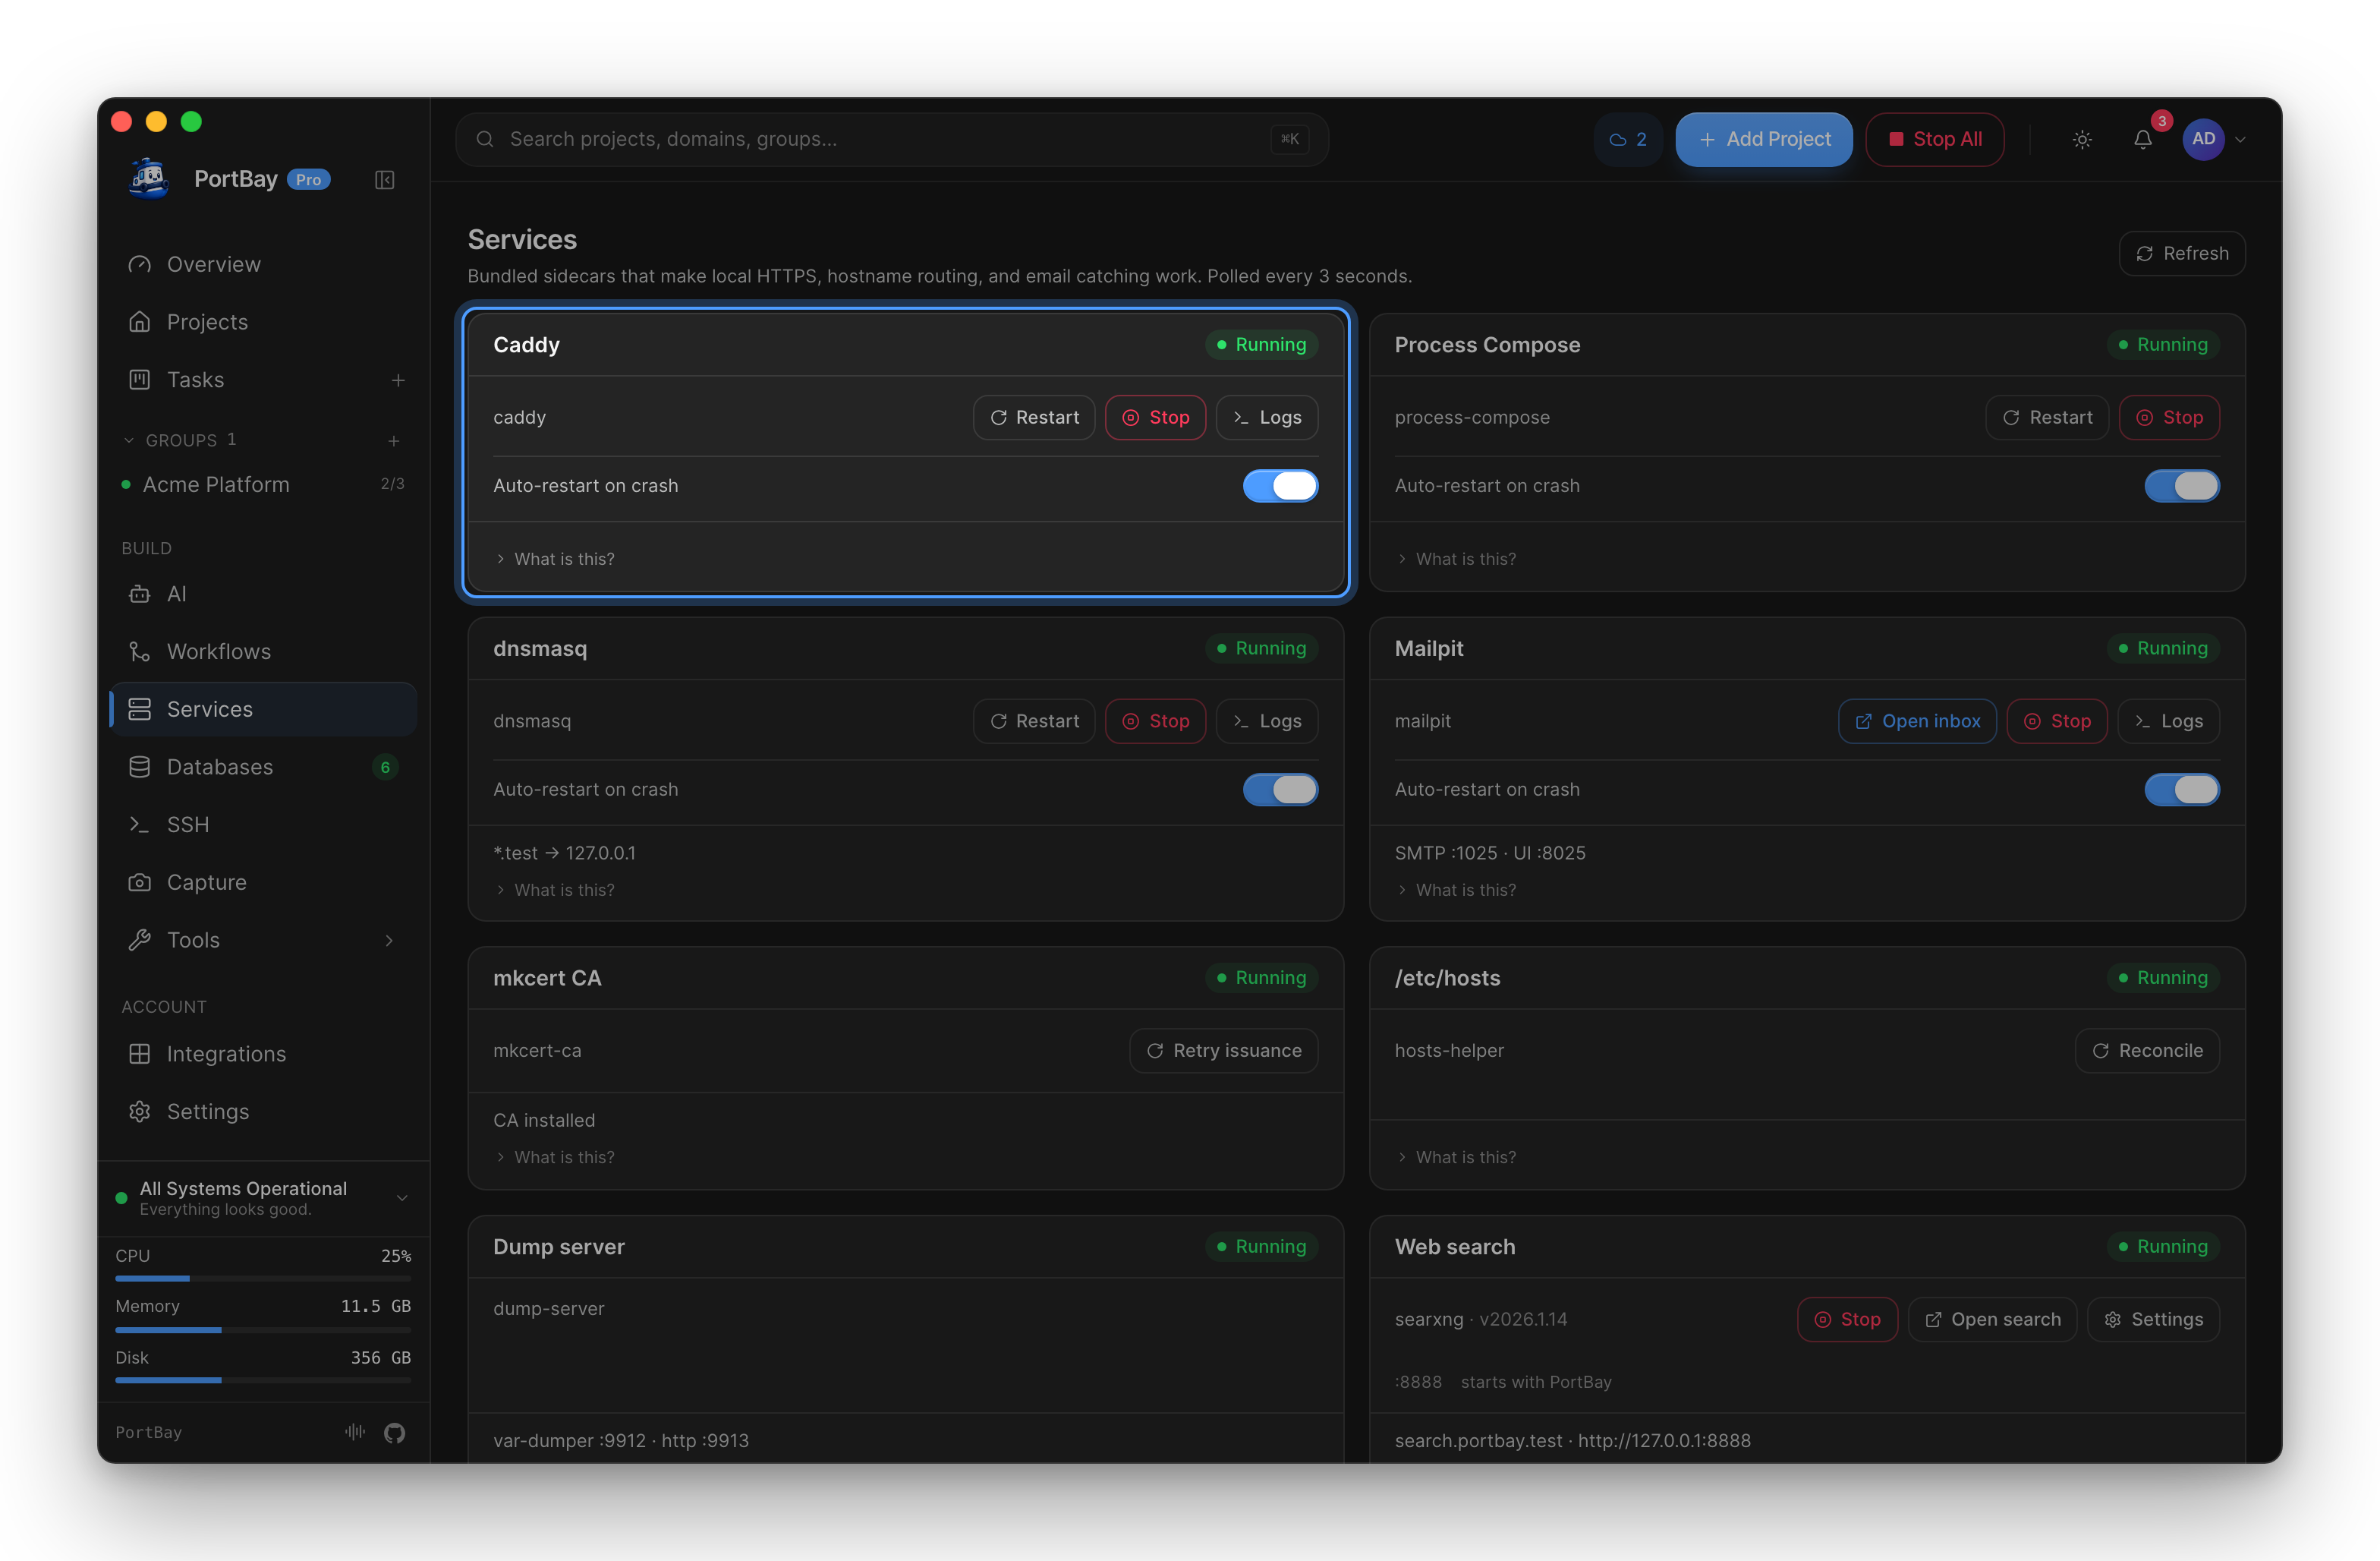Click the Pro badge next to PortBay
Image resolution: width=2380 pixels, height=1561 pixels.
tap(309, 180)
